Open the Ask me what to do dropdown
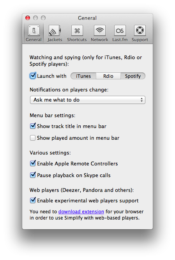 88,100
